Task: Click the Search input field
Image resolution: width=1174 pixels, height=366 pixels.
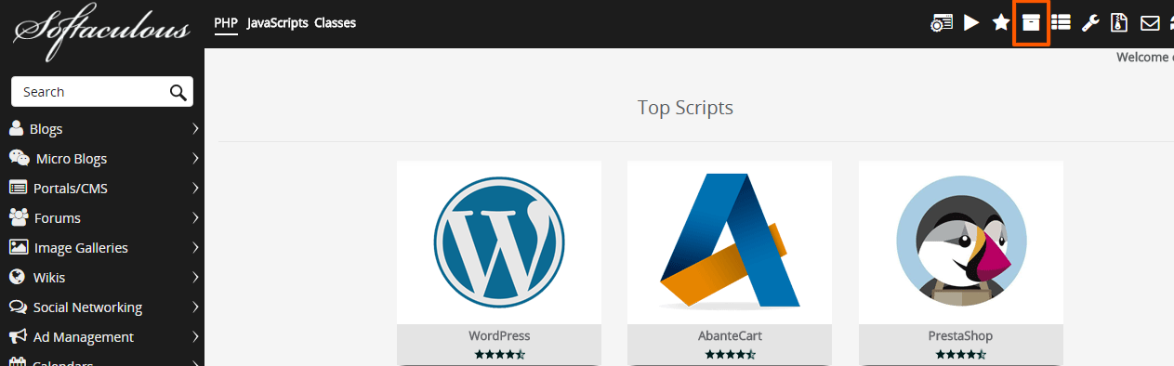Action: [x=102, y=92]
